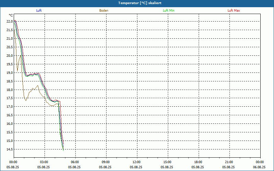Click the 12:00 time axis label
This screenshot has width=274, height=171.
136,162
